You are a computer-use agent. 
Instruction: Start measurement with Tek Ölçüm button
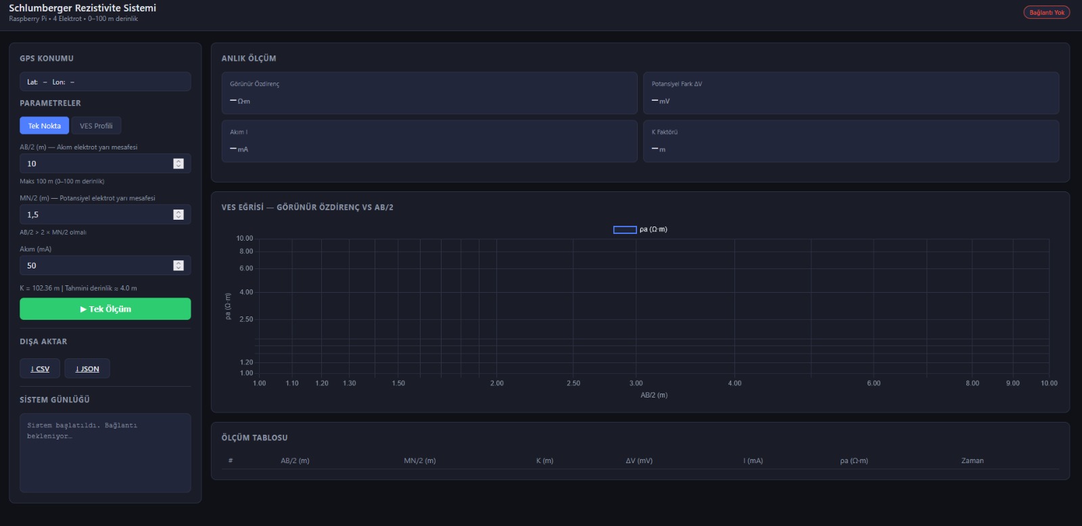point(105,309)
